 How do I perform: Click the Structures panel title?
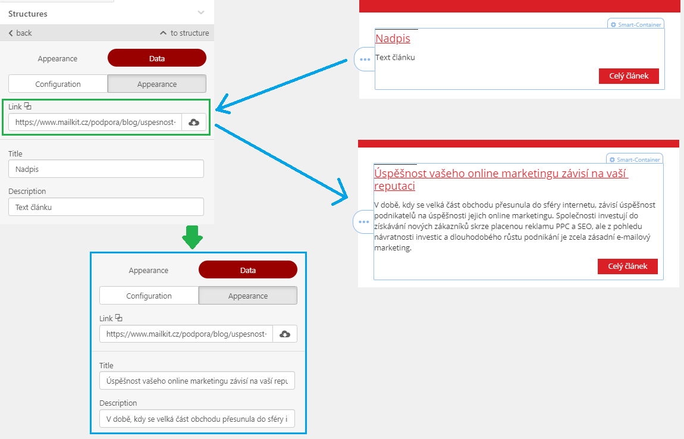(27, 14)
